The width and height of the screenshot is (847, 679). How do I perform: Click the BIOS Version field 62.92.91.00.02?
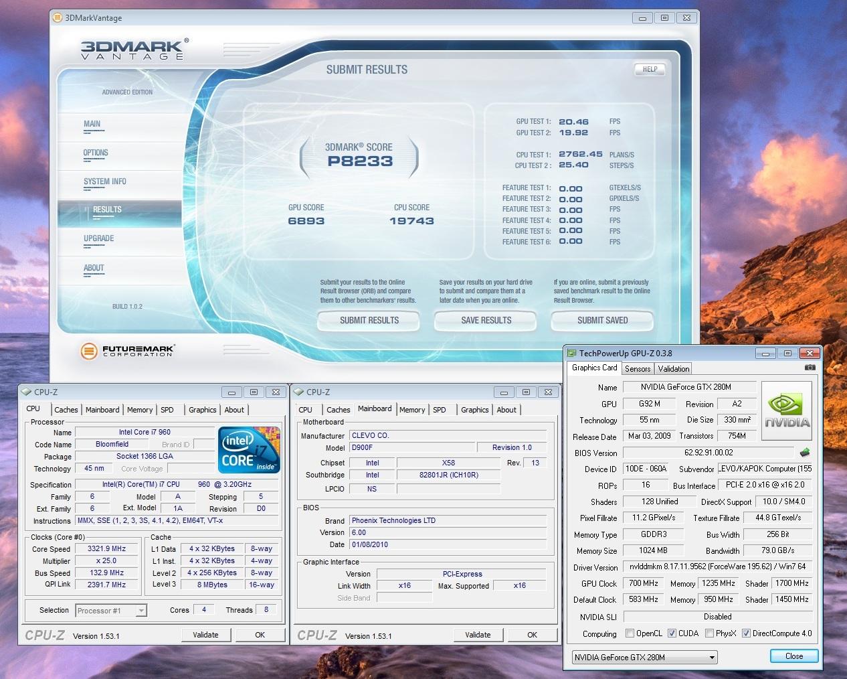pos(709,453)
